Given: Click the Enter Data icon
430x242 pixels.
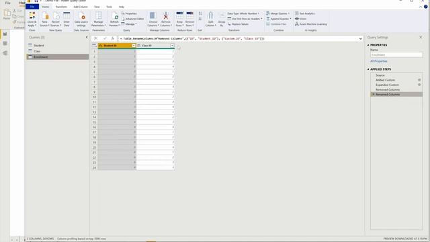Looking at the screenshot, I should (67, 19).
